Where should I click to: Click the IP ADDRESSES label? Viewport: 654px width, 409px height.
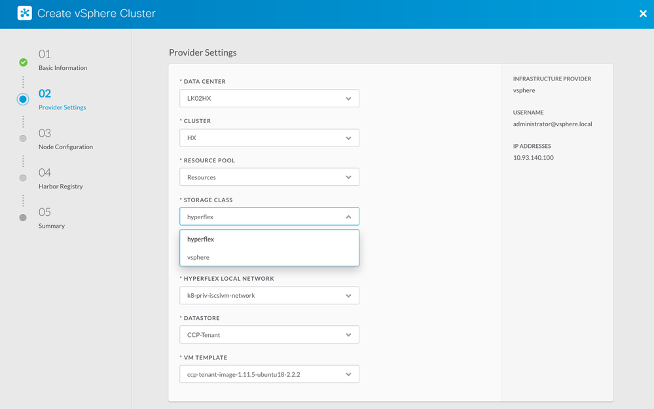pyautogui.click(x=532, y=147)
